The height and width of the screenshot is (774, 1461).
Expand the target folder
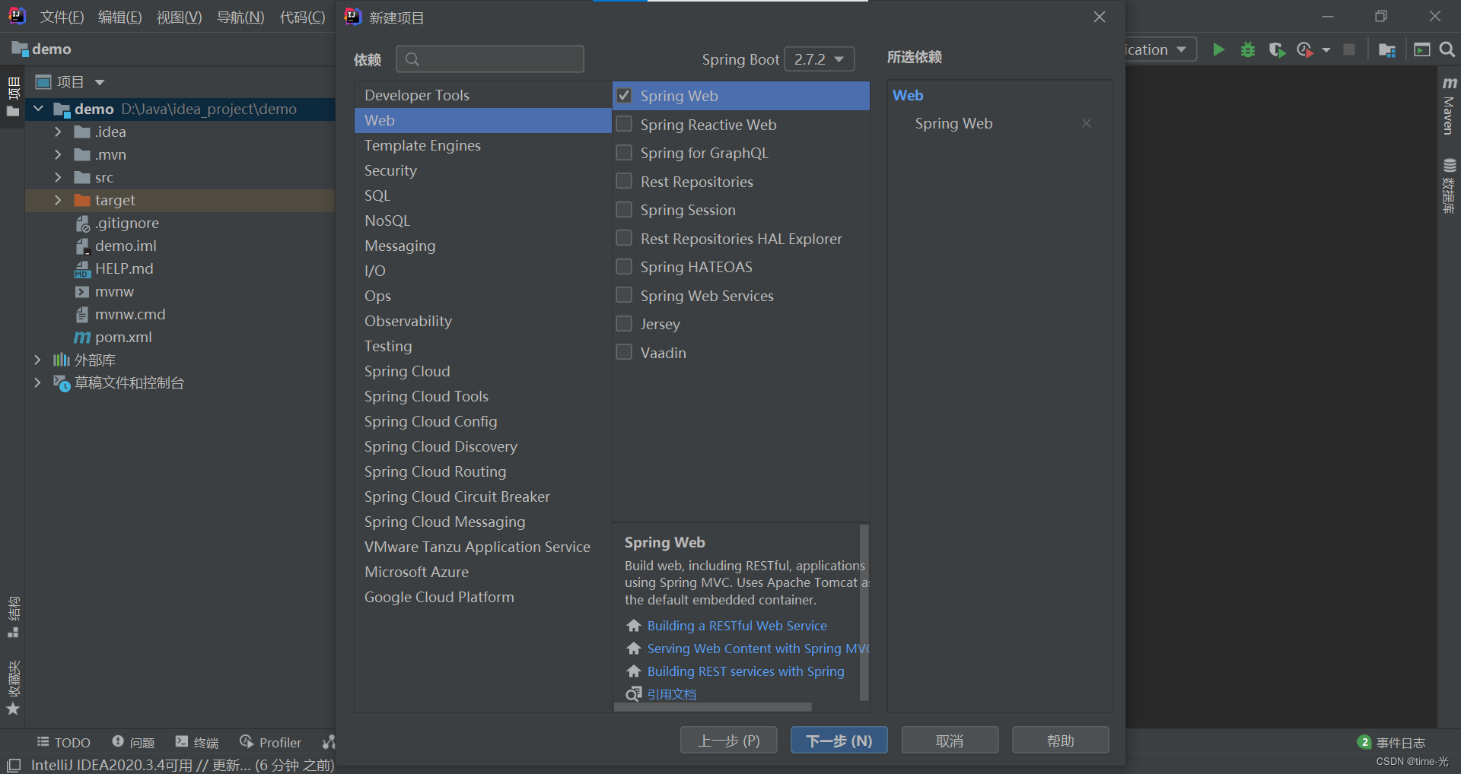click(58, 200)
